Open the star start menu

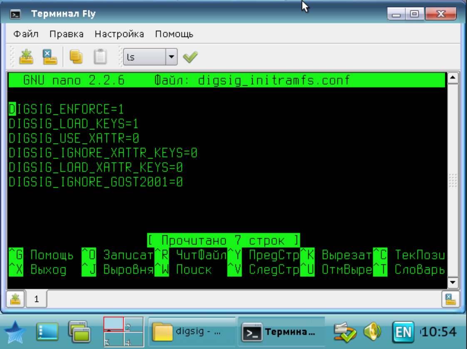[x=15, y=332]
